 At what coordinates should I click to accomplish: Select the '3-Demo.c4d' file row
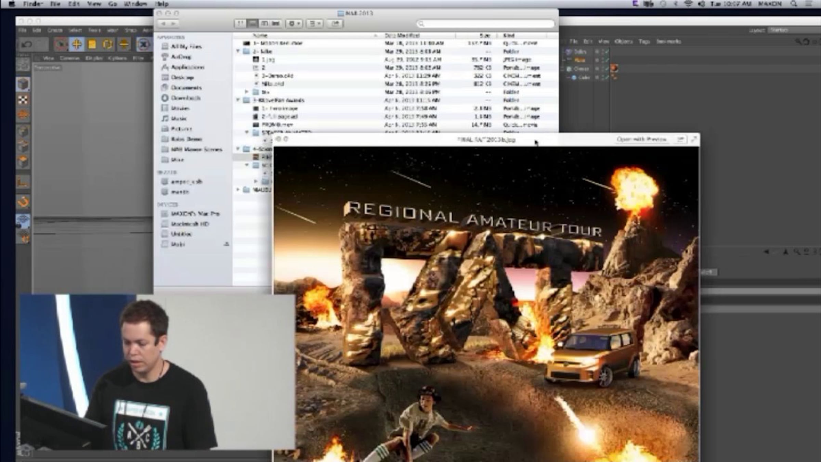click(395, 76)
